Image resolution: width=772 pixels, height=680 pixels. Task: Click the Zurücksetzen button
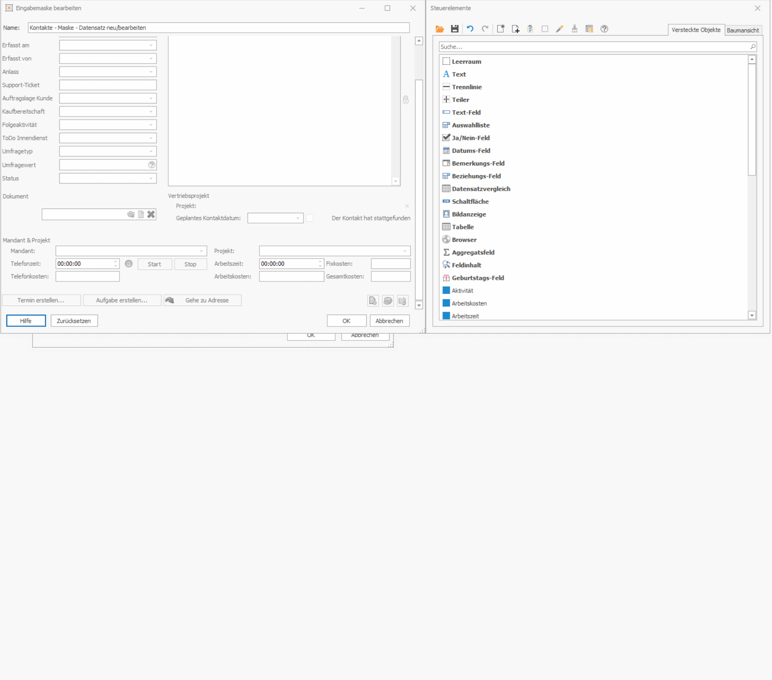click(x=74, y=321)
